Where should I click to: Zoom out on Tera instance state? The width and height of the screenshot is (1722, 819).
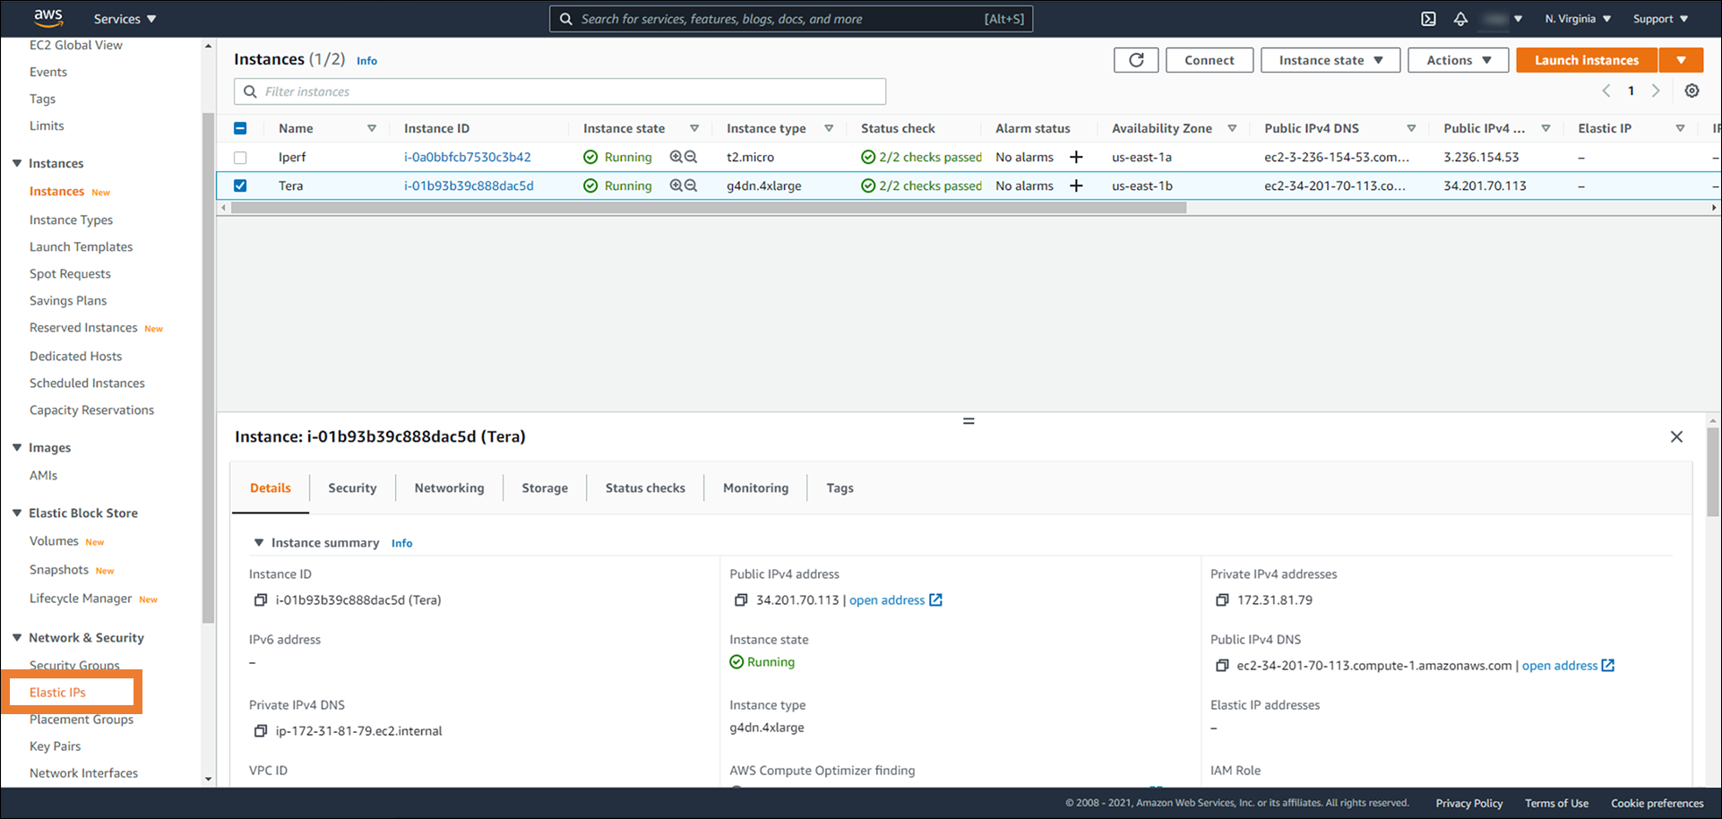click(691, 185)
